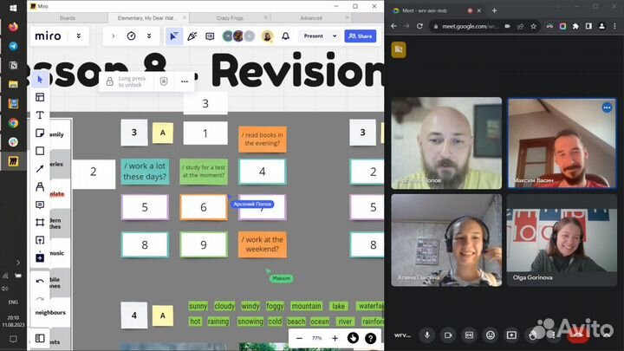Select the Text tool in Miro toolbar
The width and height of the screenshot is (624, 351).
click(x=40, y=115)
